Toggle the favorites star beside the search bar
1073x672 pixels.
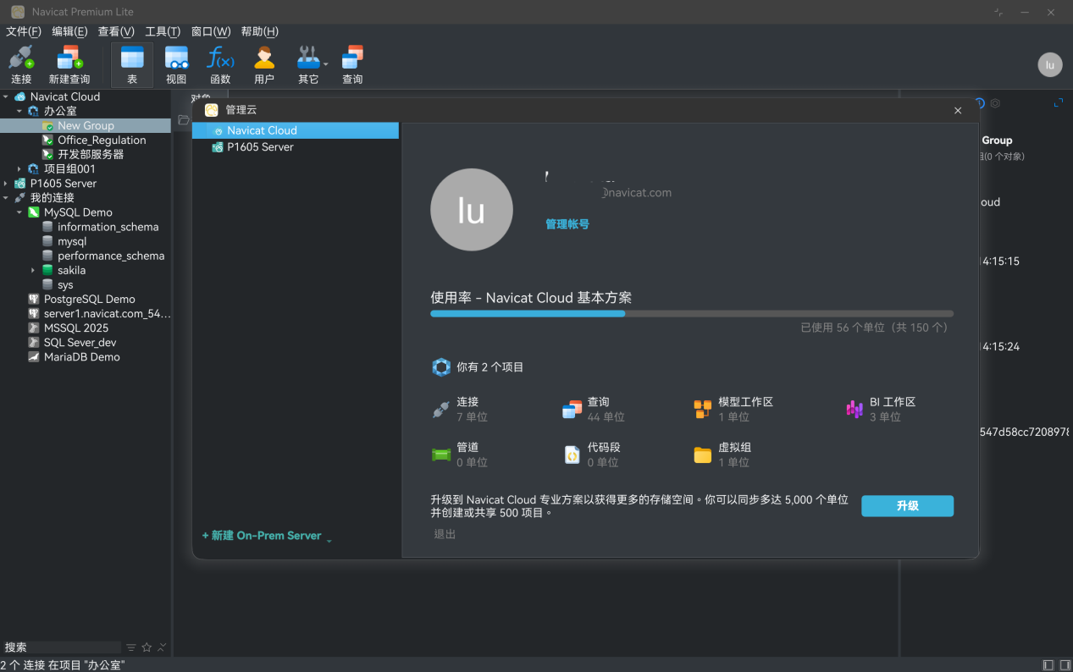(145, 647)
